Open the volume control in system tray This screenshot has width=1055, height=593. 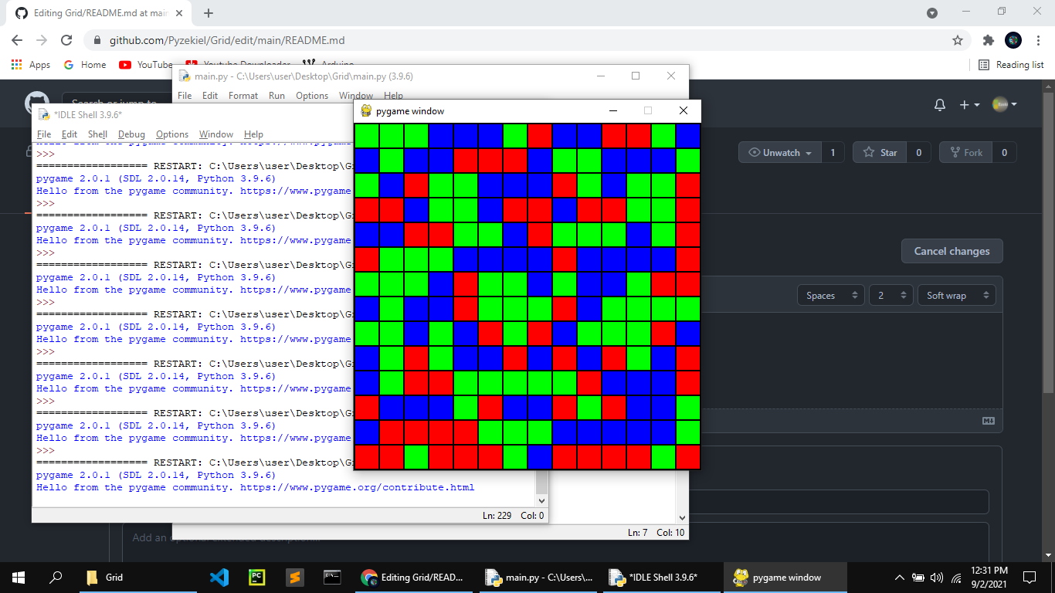click(937, 578)
